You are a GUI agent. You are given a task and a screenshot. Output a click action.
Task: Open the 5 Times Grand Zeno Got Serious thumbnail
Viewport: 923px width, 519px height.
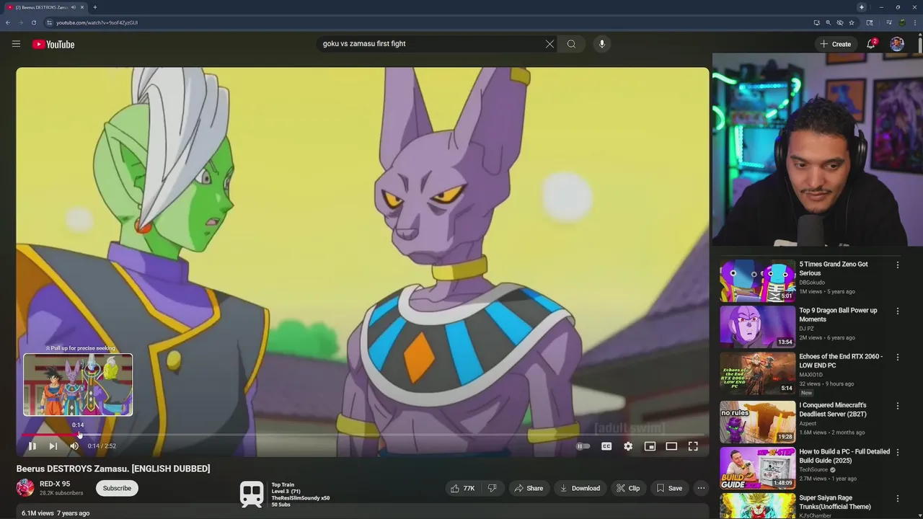tap(757, 280)
